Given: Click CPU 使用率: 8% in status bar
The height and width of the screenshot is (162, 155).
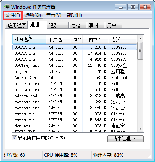Looking at the screenshot, I should (61, 155).
